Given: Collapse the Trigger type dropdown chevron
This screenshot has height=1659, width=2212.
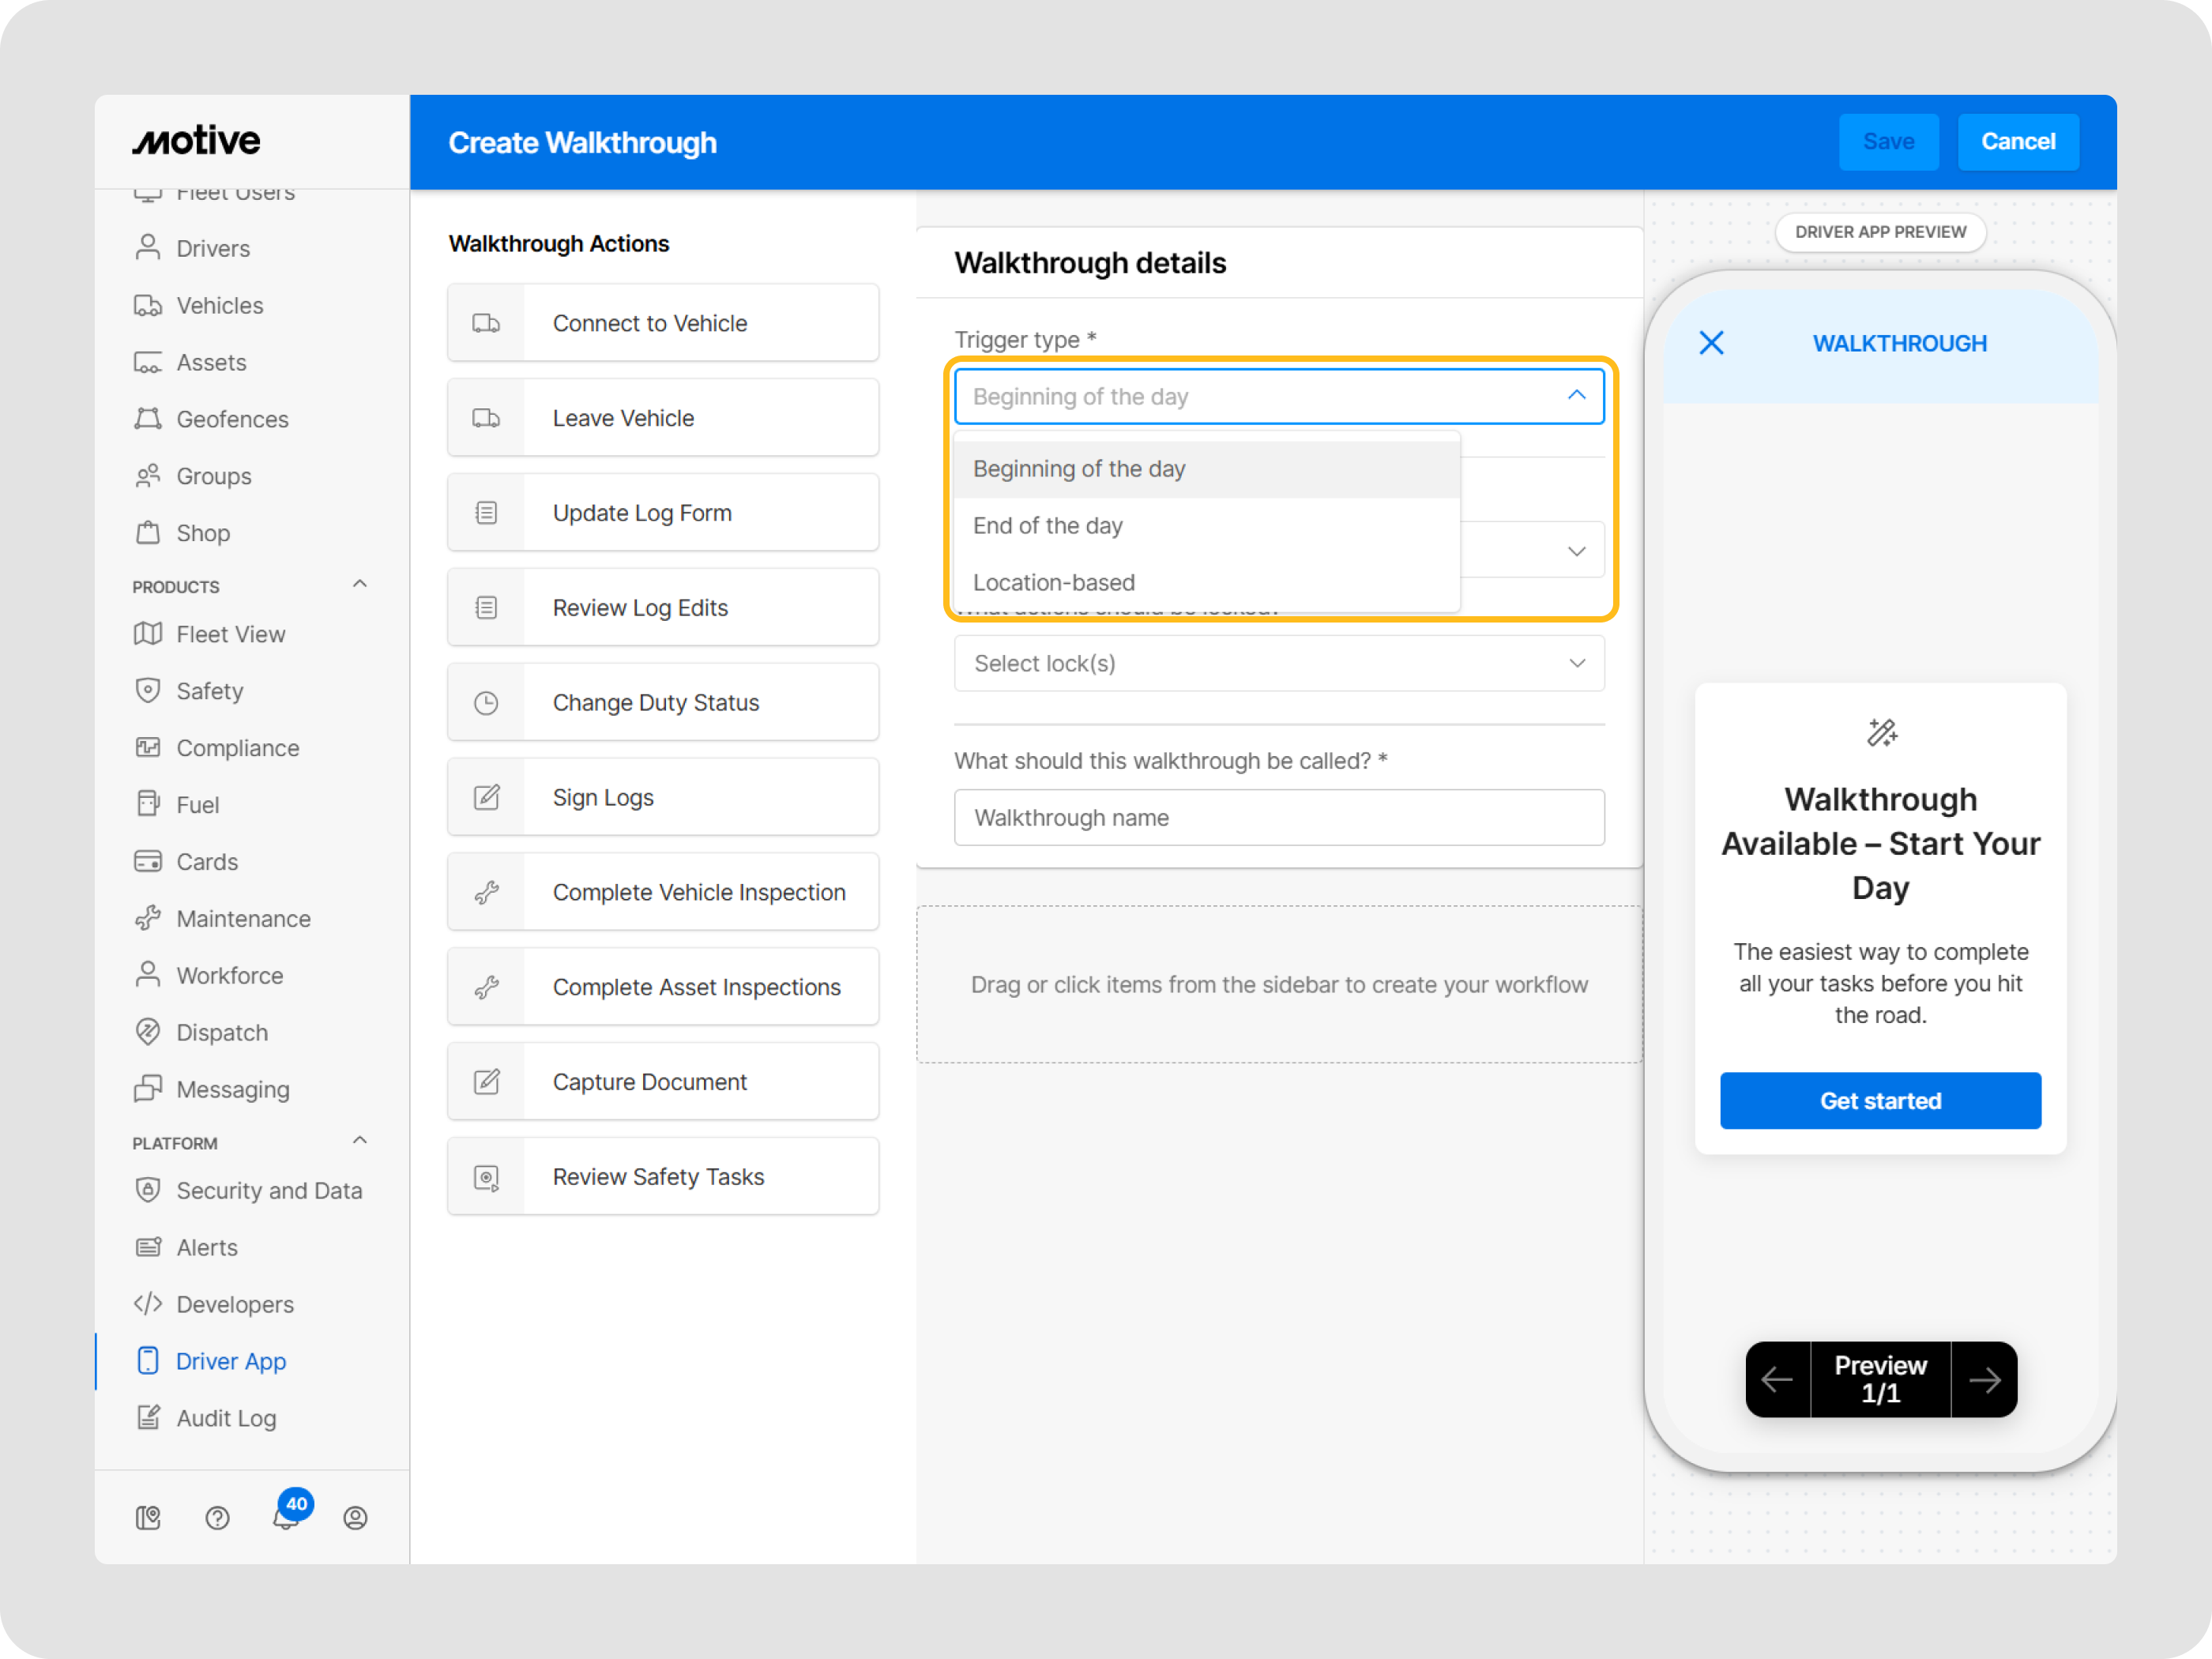Looking at the screenshot, I should tap(1576, 396).
